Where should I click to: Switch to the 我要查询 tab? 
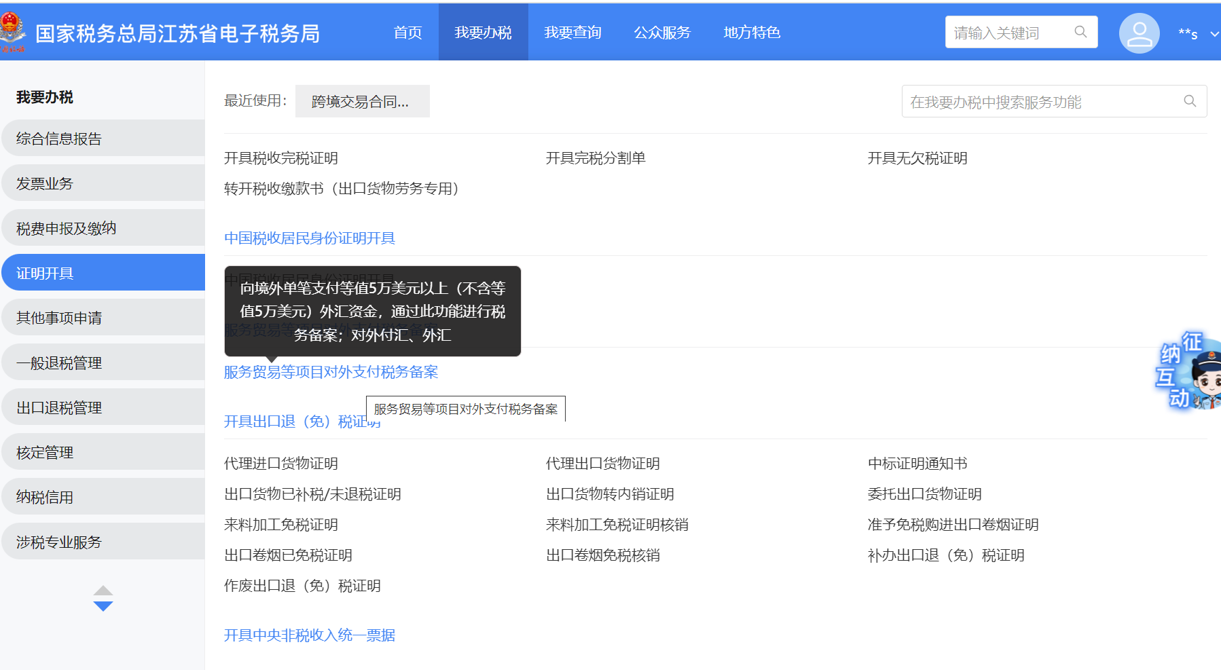pos(572,33)
